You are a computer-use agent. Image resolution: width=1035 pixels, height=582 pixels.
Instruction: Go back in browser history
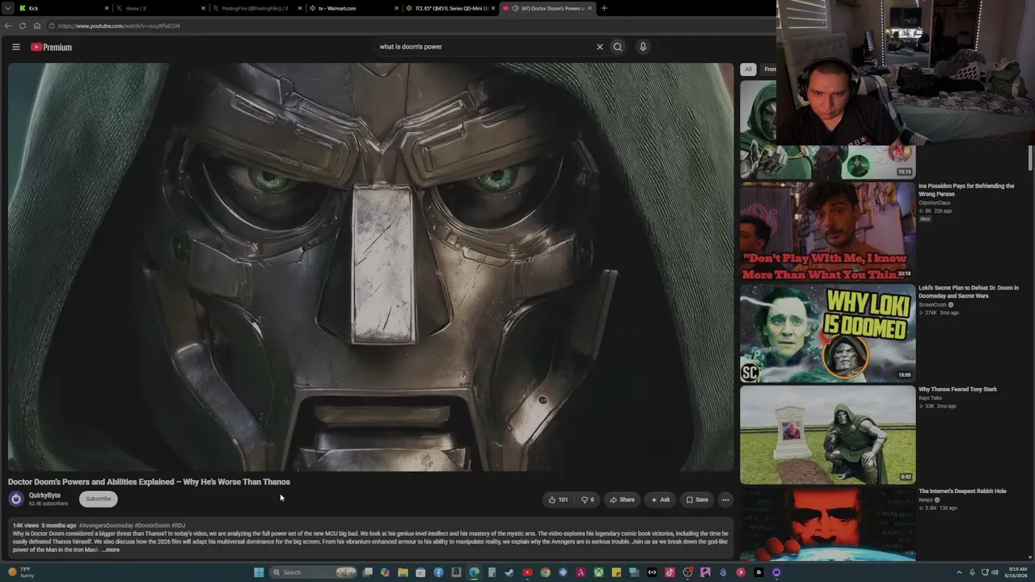pos(8,26)
